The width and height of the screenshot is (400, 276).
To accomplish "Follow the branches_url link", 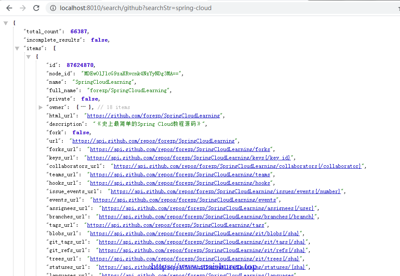I will (x=207, y=217).
